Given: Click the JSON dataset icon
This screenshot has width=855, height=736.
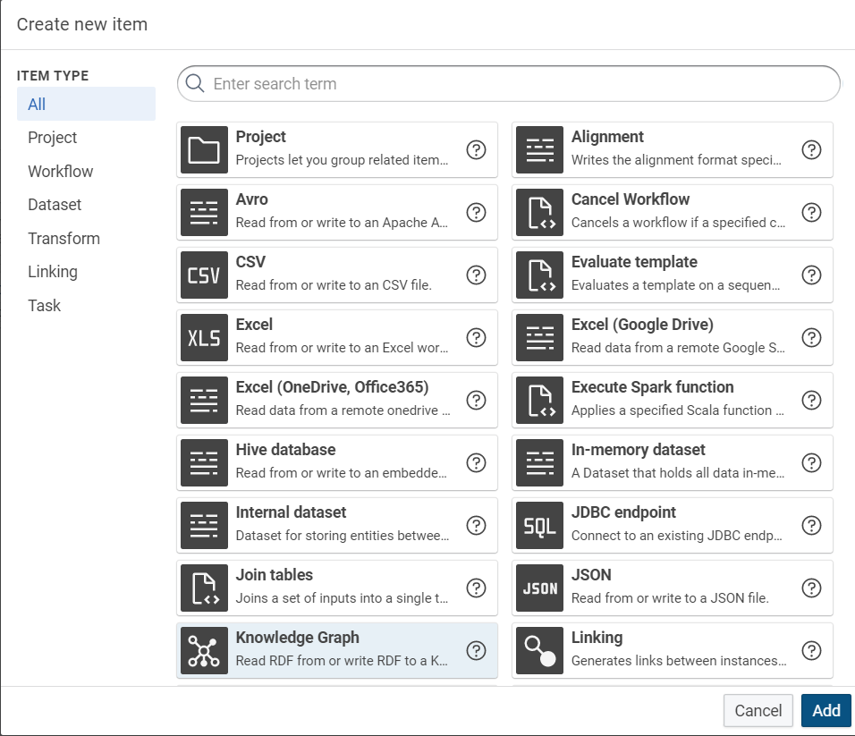Looking at the screenshot, I should [x=539, y=588].
